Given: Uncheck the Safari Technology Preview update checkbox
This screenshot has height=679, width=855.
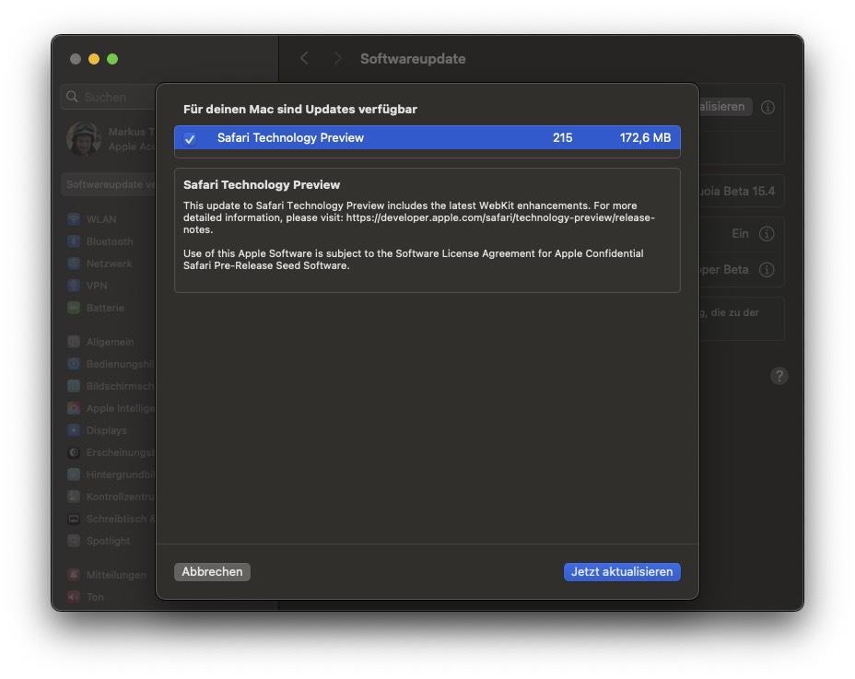Looking at the screenshot, I should tap(190, 138).
